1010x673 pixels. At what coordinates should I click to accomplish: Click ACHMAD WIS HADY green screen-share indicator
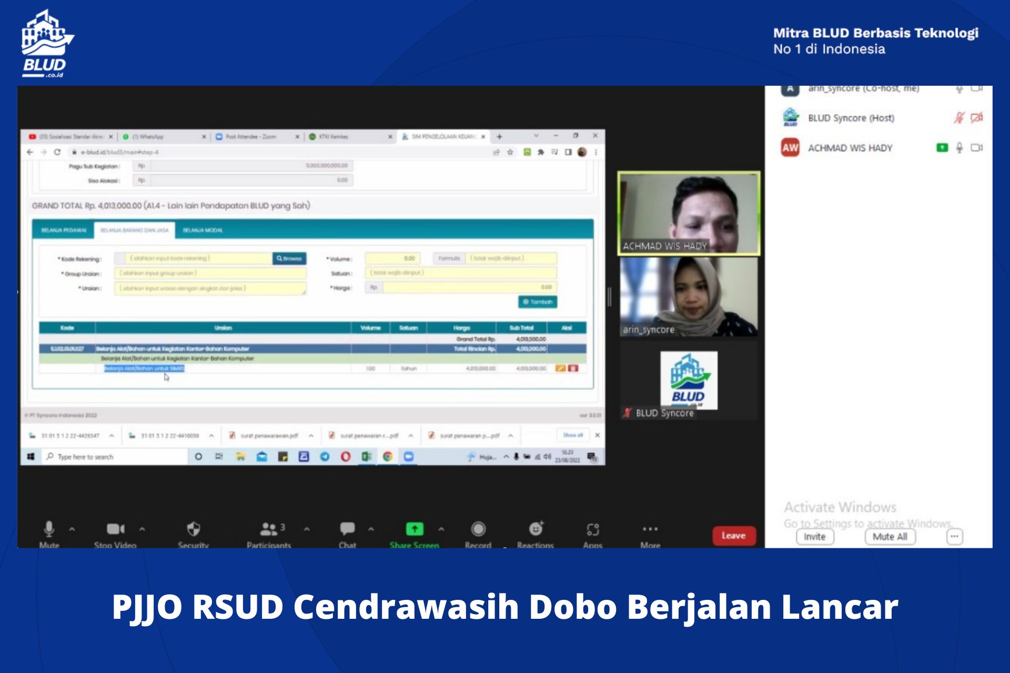coord(942,148)
